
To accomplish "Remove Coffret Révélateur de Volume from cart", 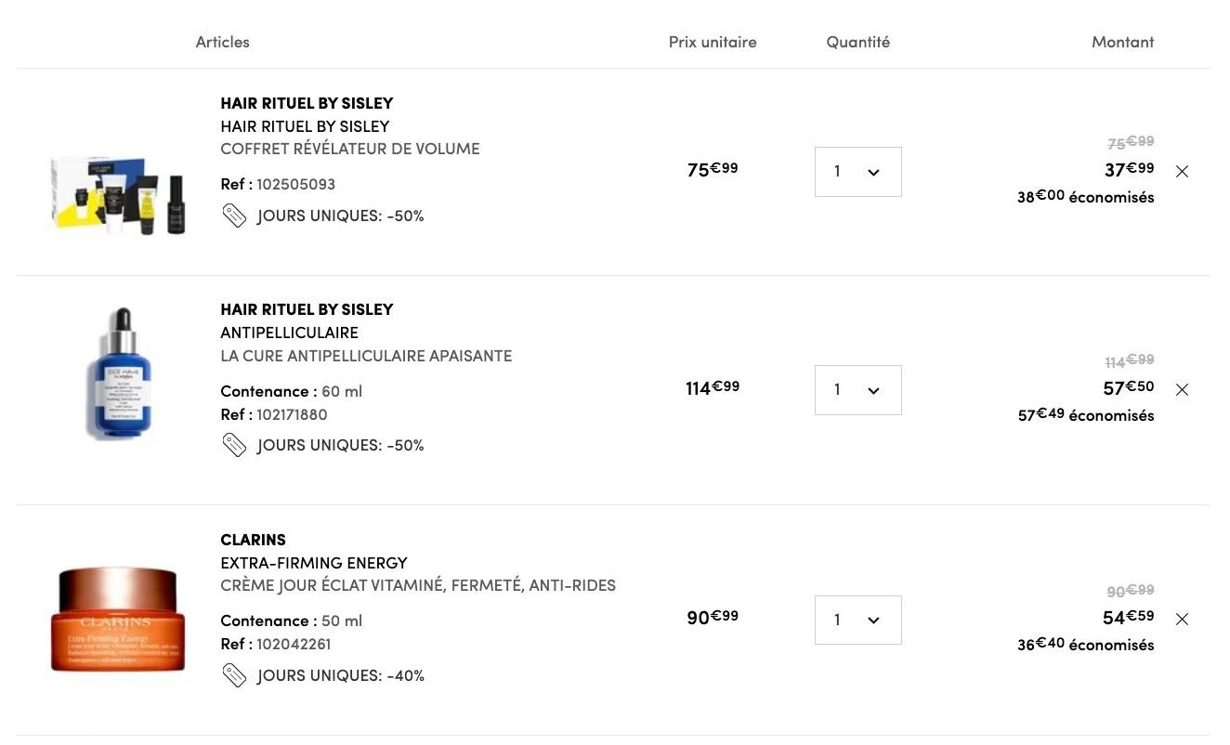I will coord(1182,172).
